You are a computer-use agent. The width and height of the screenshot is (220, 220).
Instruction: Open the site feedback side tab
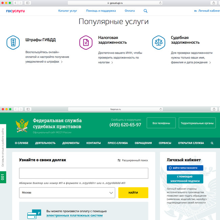(x=3, y=148)
